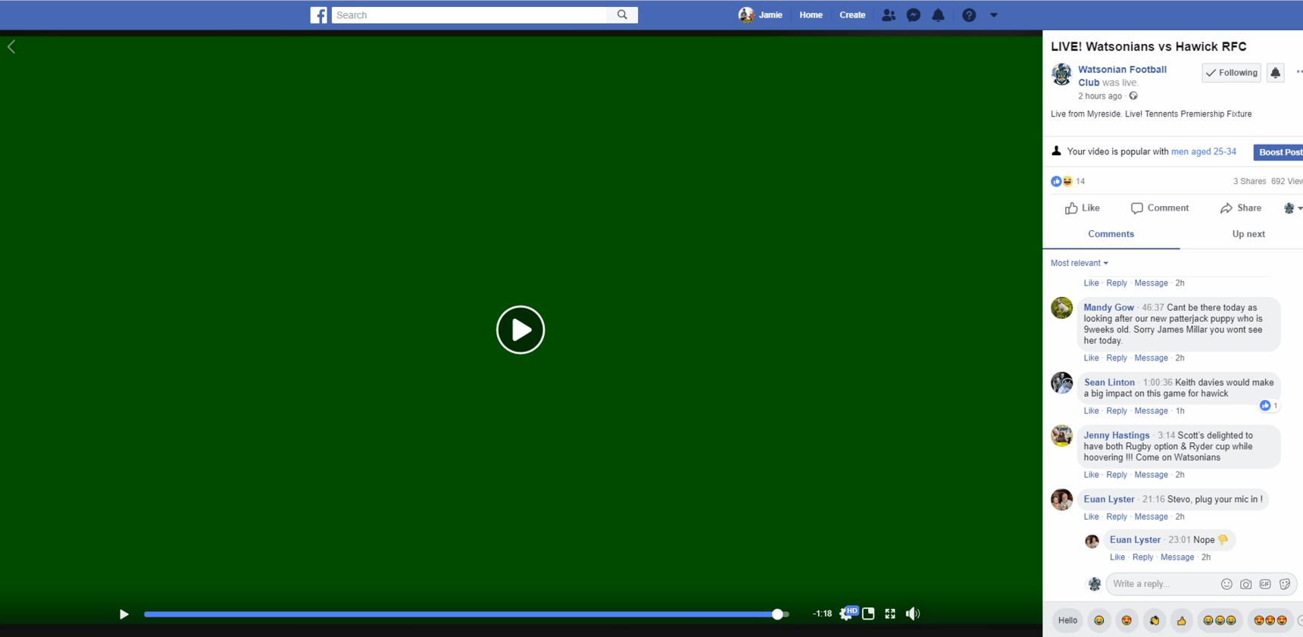Viewport: 1303px width, 637px height.
Task: Attach a photo with the camera icon
Action: tap(1245, 584)
